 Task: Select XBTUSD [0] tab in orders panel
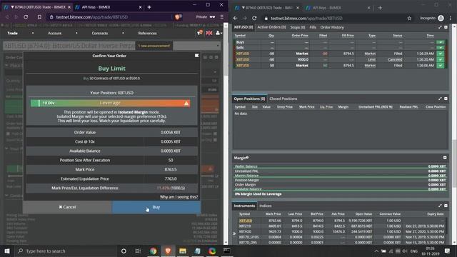coord(243,27)
